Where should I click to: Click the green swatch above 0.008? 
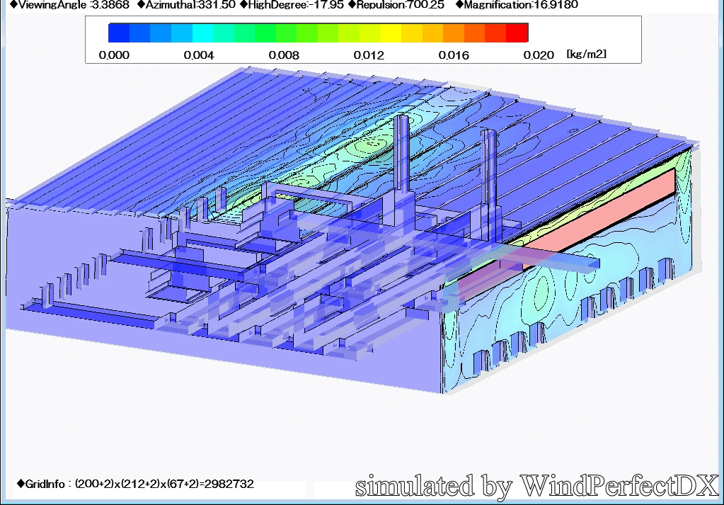pyautogui.click(x=287, y=33)
